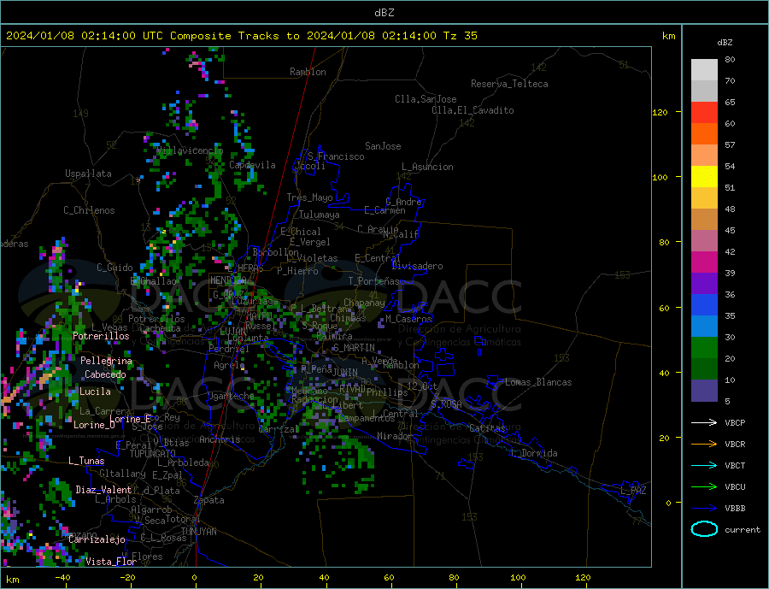Click the 36 dBZ purple legend swatch

tap(704, 284)
